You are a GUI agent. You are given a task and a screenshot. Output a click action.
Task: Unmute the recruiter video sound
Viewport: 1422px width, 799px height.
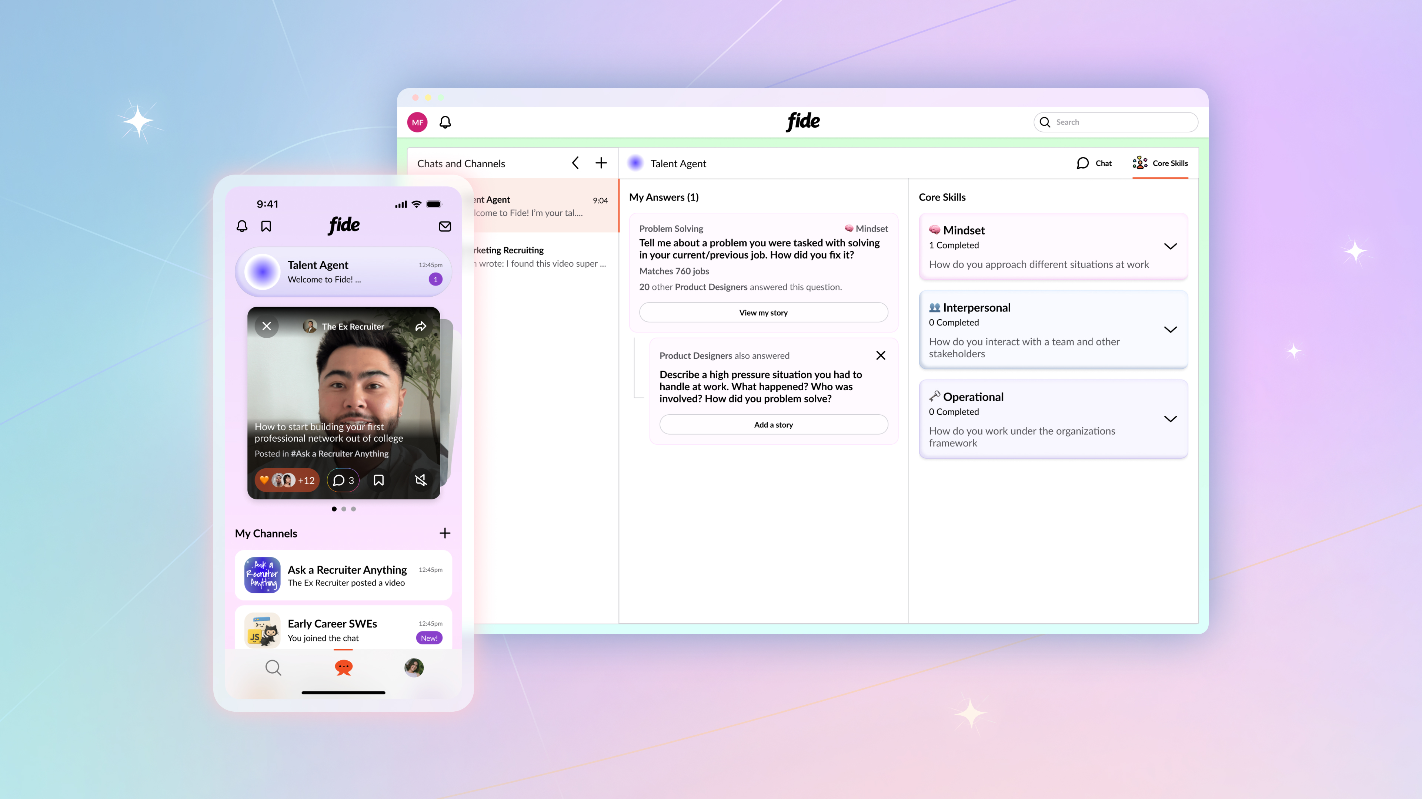coord(421,480)
